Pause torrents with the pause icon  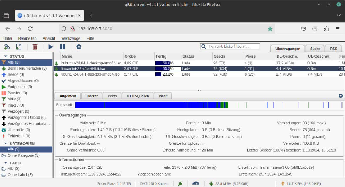click(x=62, y=47)
